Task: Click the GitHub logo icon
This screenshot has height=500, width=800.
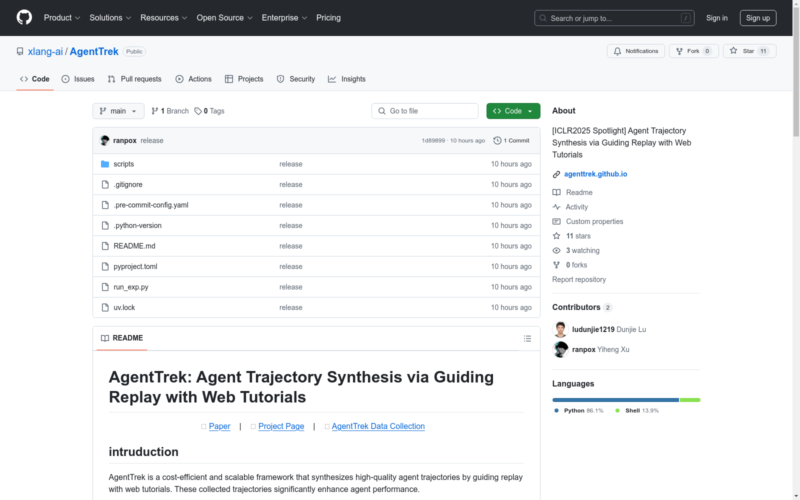Action: (24, 17)
